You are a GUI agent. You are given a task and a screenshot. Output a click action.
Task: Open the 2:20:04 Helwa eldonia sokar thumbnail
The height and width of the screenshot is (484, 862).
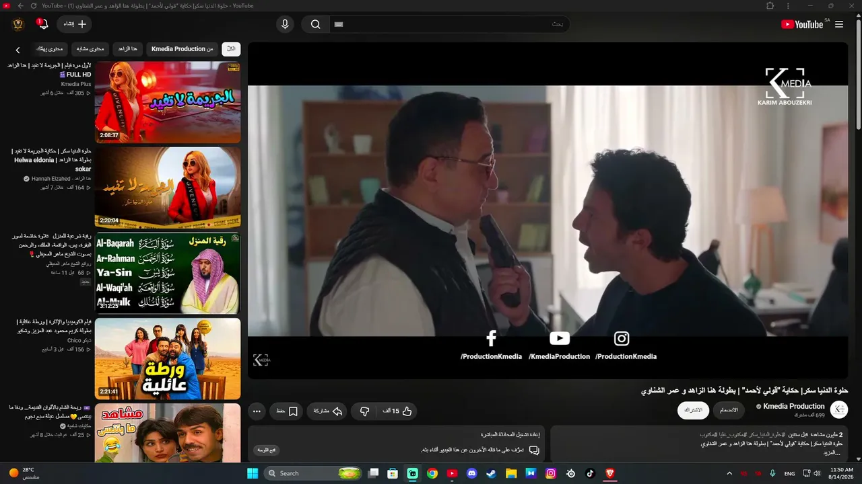tap(168, 188)
